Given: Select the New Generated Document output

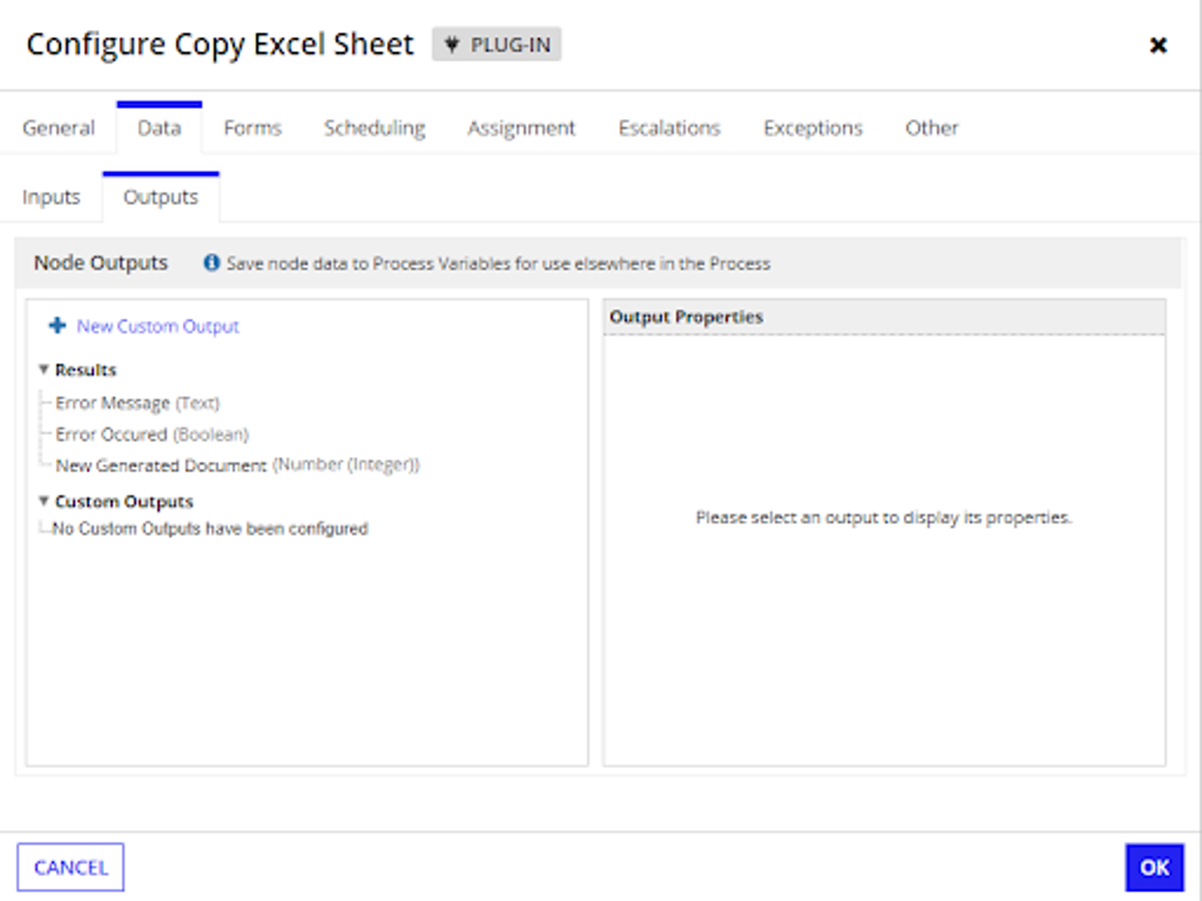Looking at the screenshot, I should (238, 466).
